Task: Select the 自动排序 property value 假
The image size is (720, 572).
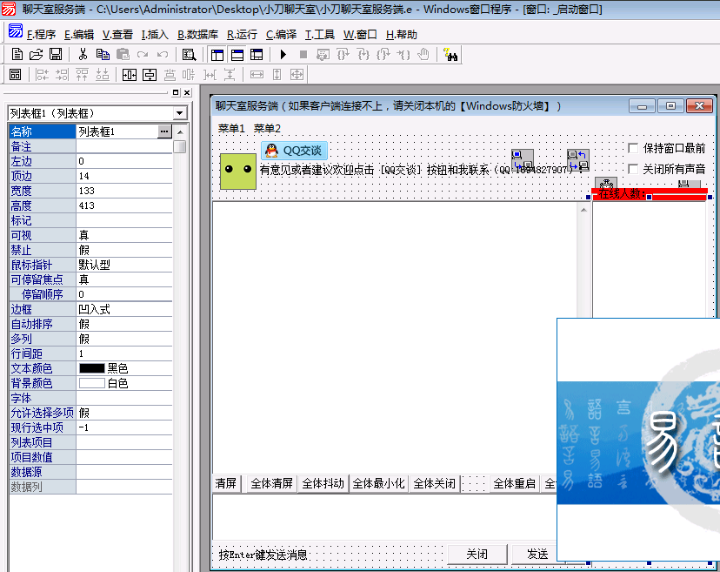Action: click(x=124, y=324)
